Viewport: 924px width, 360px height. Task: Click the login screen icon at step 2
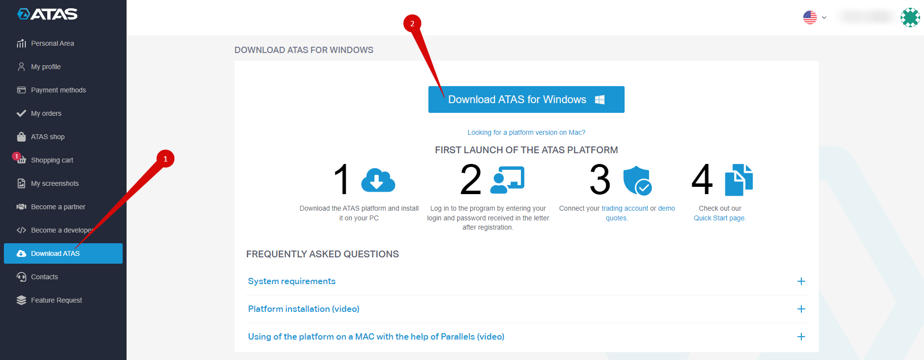(508, 180)
